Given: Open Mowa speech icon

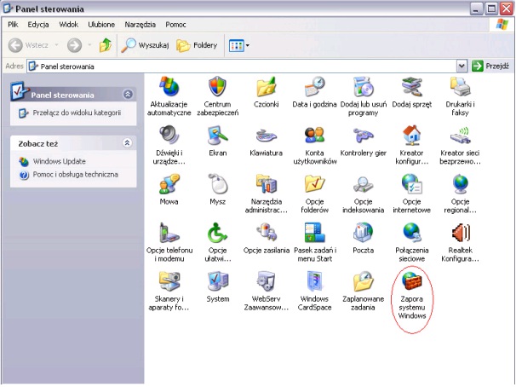Looking at the screenshot, I should [169, 184].
